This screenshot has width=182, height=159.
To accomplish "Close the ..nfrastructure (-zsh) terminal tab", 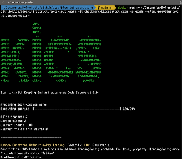I will tap(3, 2).
